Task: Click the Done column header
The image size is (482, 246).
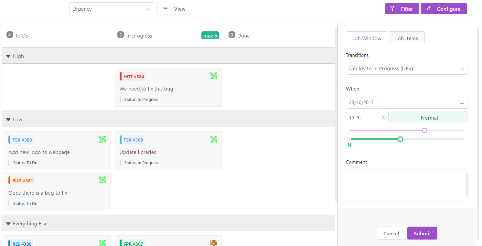Action: 280,35
